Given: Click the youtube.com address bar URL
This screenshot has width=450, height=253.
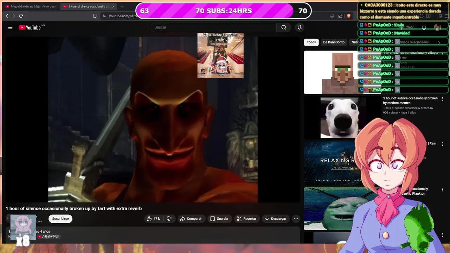Looking at the screenshot, I should [123, 16].
